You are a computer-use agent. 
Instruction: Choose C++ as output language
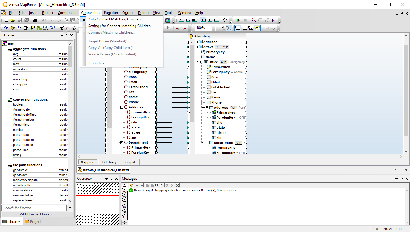(x=216, y=20)
